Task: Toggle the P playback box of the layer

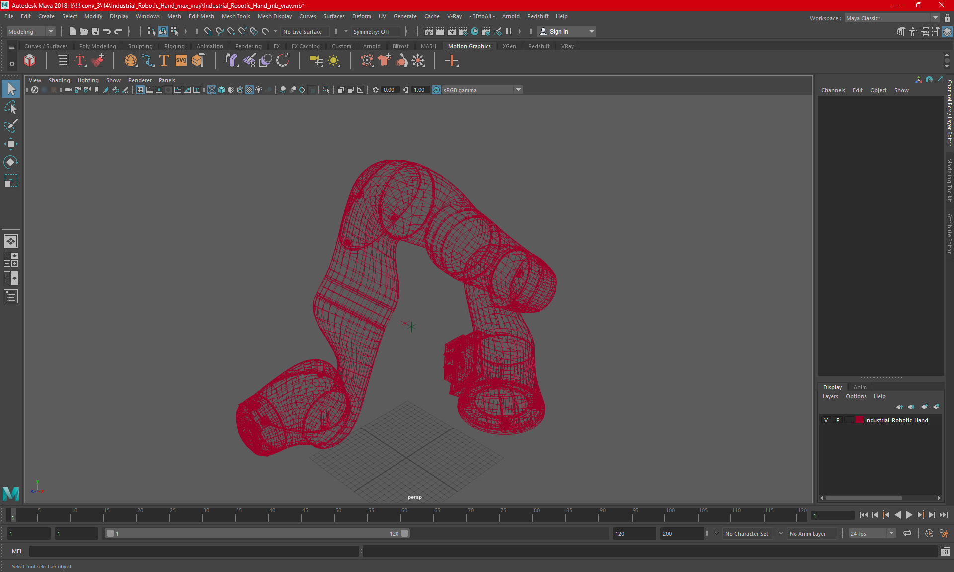Action: [838, 420]
